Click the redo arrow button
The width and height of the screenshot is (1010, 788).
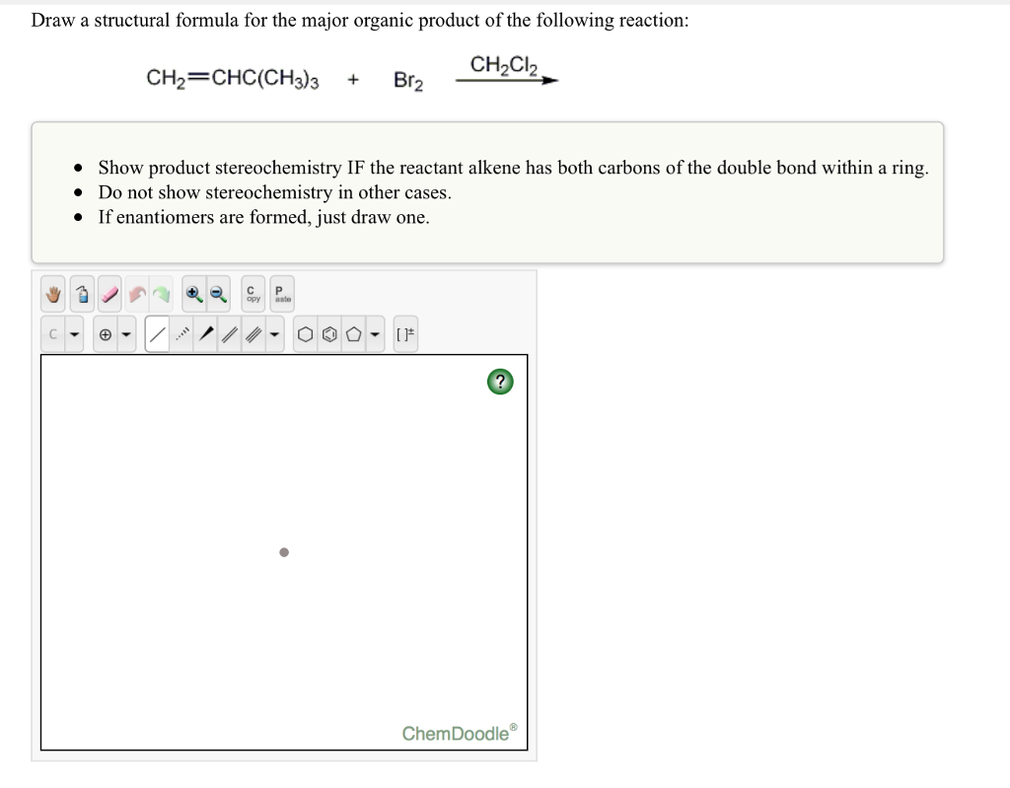(162, 295)
